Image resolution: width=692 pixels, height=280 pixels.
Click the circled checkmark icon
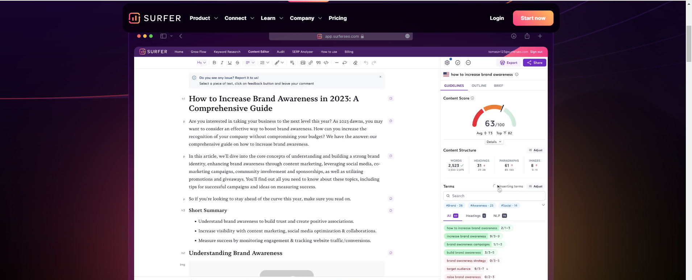[458, 63]
